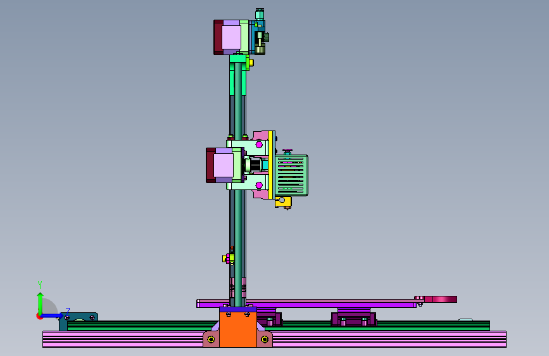Pick the top stepper motor's lavender body
Viewport: 549px width, 356px height.
click(231, 37)
